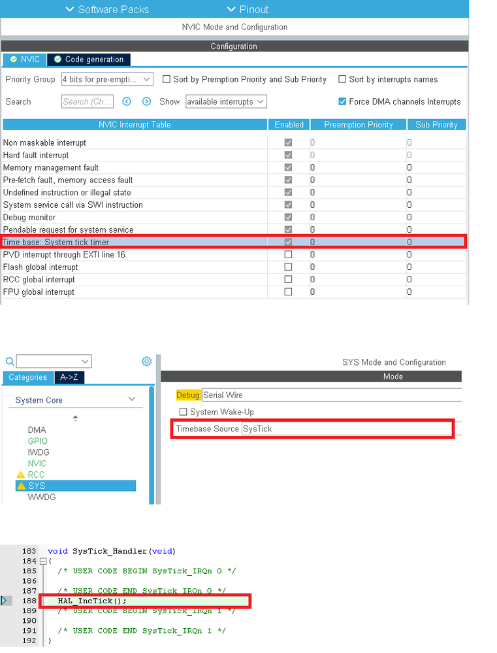This screenshot has height=653, width=497.
Task: Select the Non maskable interrupt row
Action: pos(234,142)
